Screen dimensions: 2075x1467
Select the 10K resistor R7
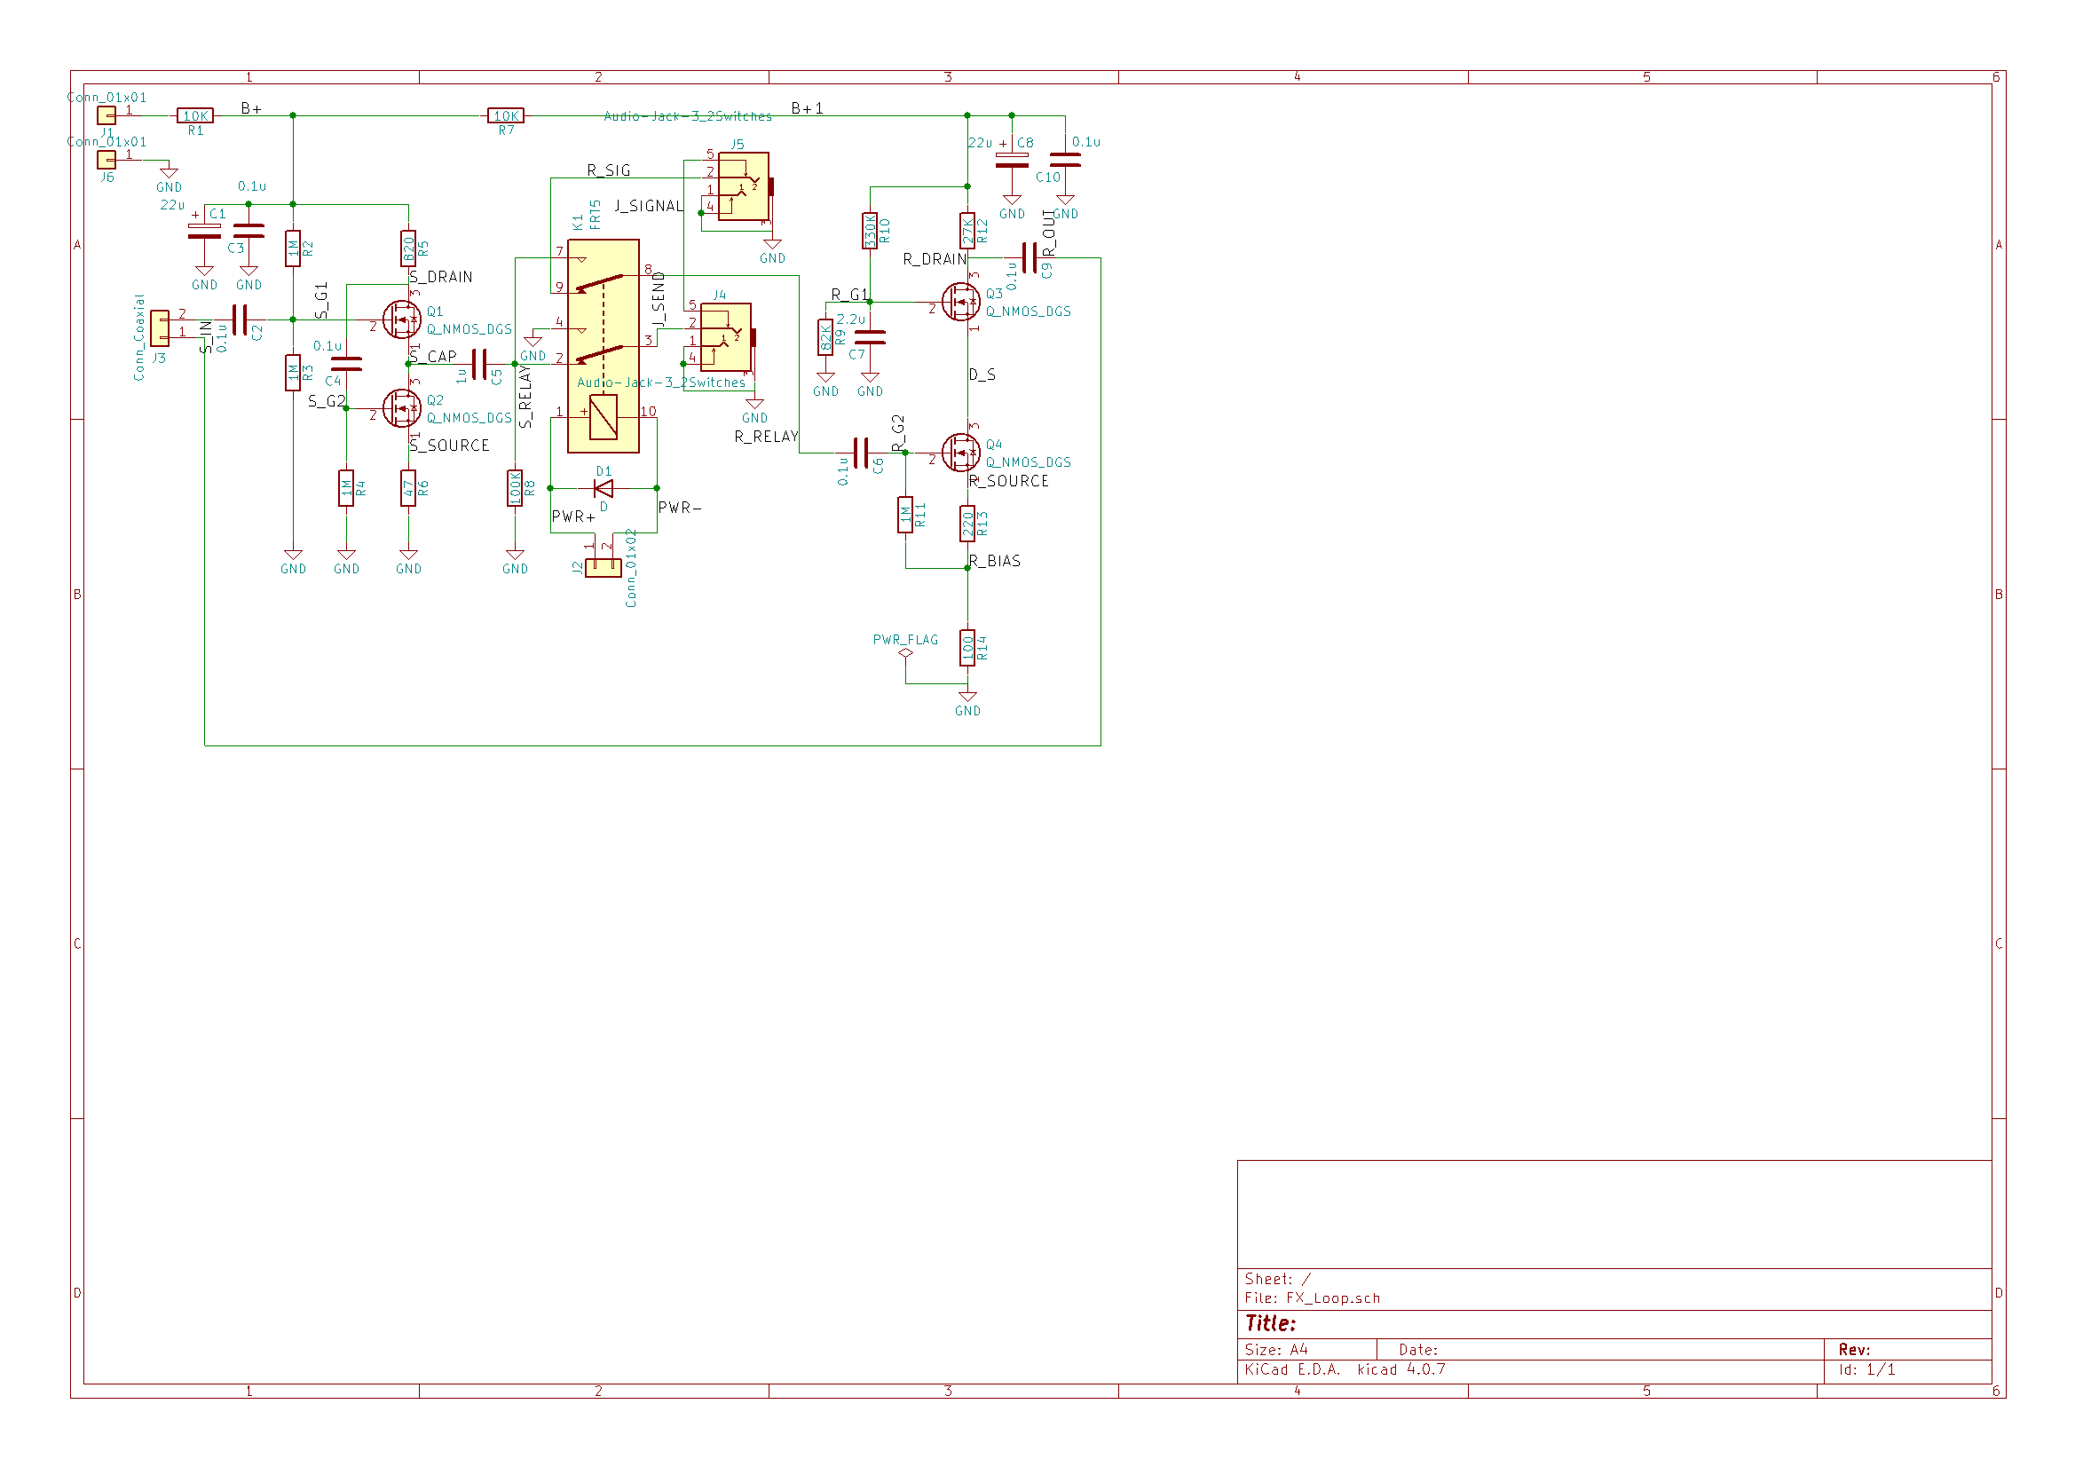(x=506, y=115)
